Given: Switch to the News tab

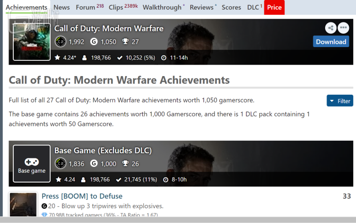Looking at the screenshot, I should (x=62, y=7).
